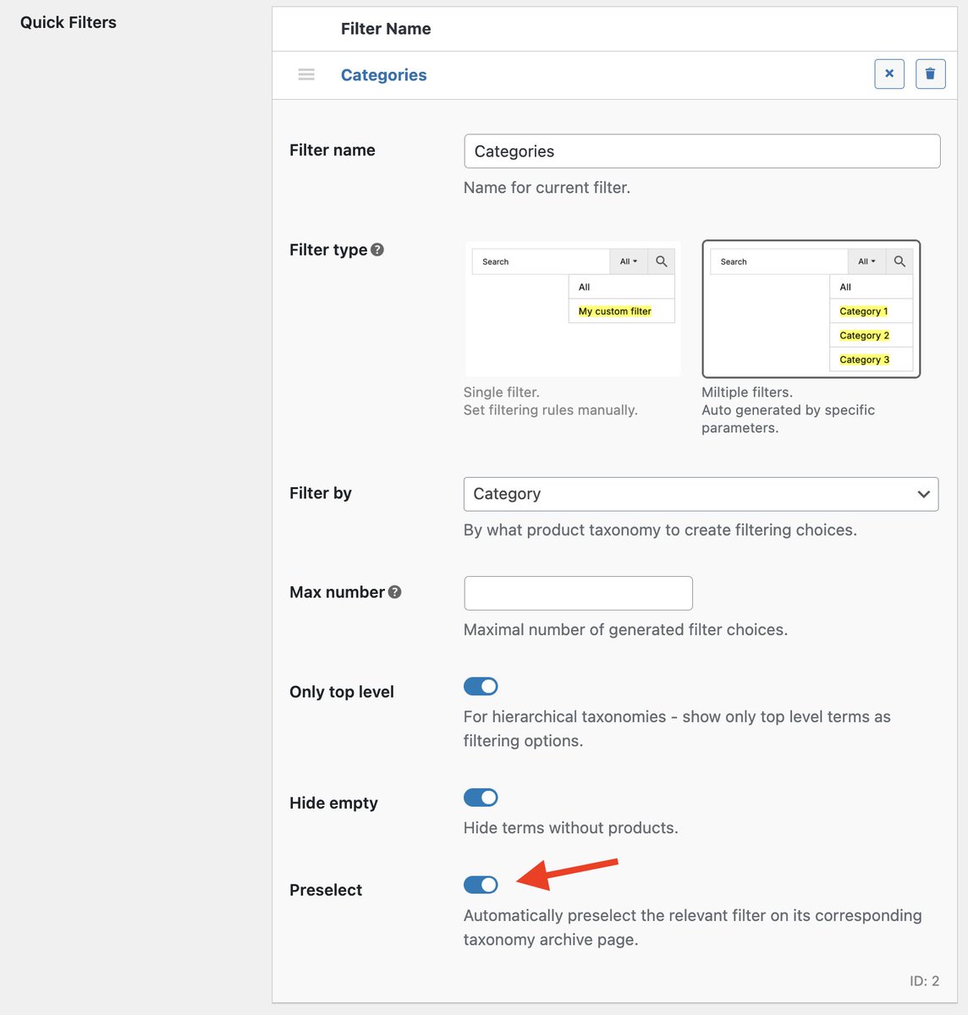
Task: Click inside the Max number input box
Action: (578, 593)
